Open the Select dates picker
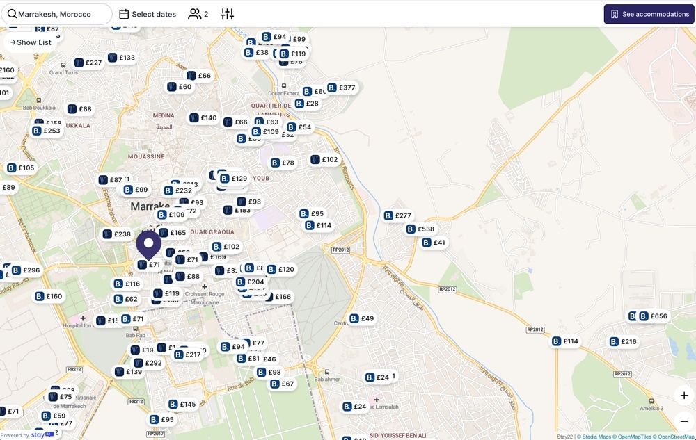696x440 pixels. (x=148, y=14)
